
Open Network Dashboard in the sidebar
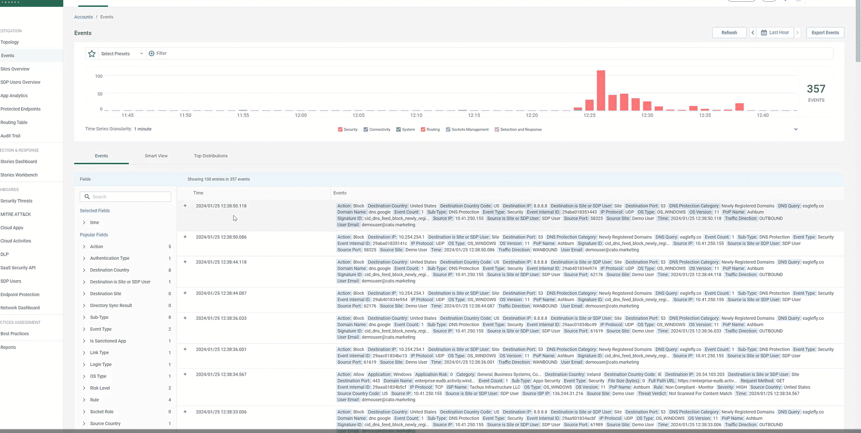coord(20,308)
